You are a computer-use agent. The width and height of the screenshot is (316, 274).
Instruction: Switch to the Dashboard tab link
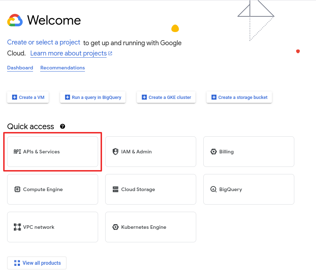point(20,68)
